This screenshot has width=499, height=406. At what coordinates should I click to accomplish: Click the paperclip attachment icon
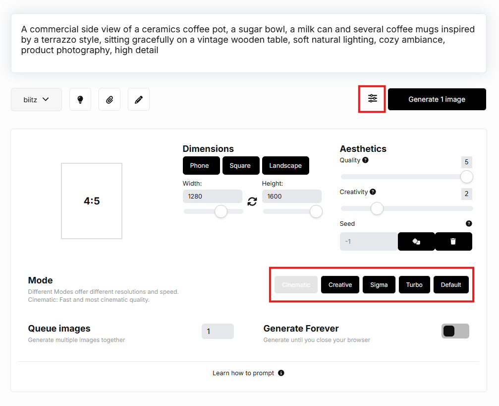110,99
